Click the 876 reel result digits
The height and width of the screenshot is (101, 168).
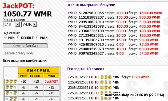pos(106,87)
